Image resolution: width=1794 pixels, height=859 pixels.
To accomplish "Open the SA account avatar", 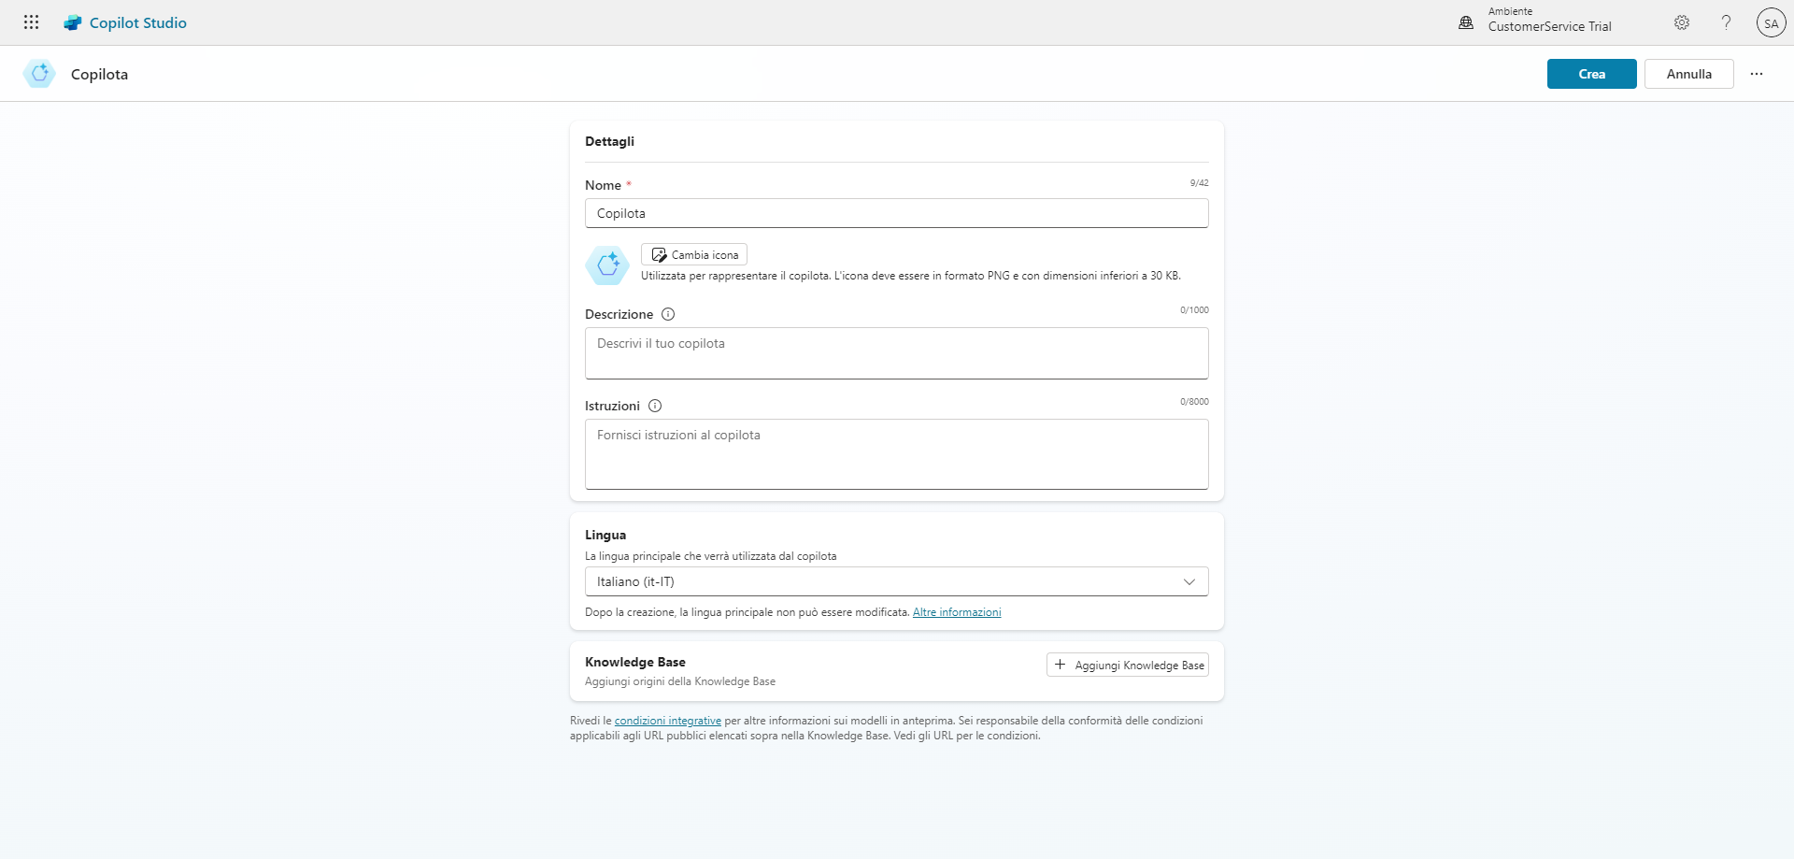I will 1771,22.
